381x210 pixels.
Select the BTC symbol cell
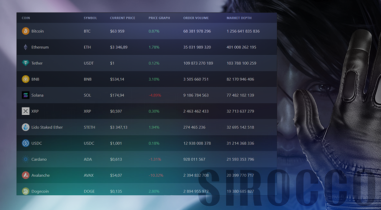click(x=87, y=31)
